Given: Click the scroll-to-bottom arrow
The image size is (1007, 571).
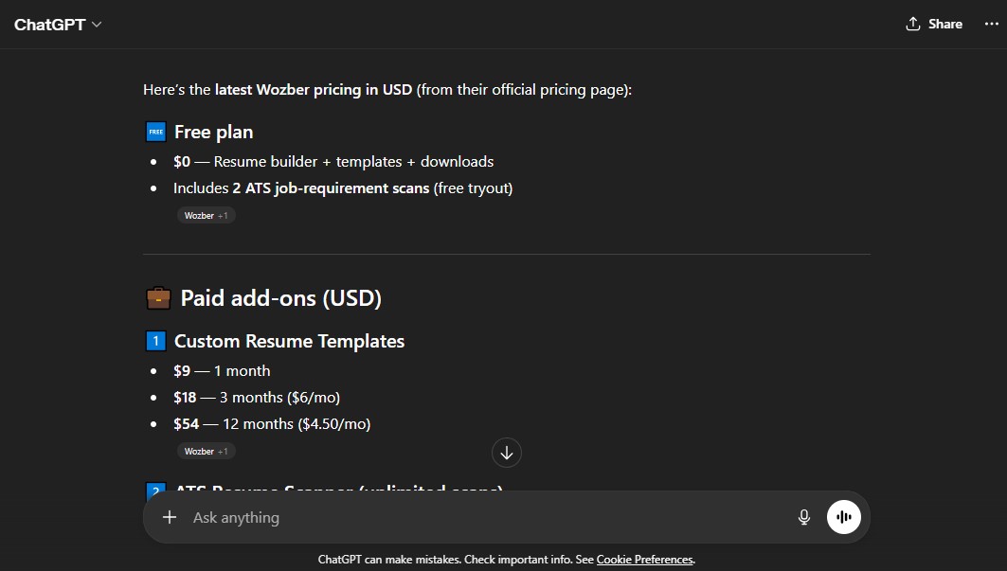Looking at the screenshot, I should point(506,453).
